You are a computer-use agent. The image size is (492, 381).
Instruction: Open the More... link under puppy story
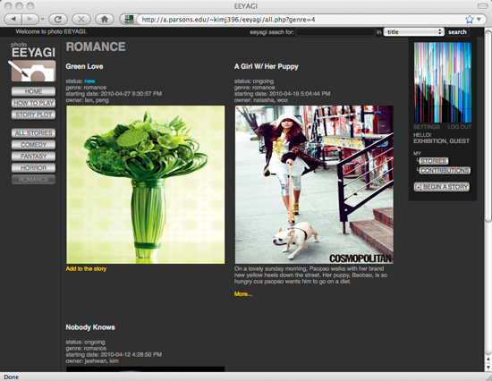(x=243, y=294)
